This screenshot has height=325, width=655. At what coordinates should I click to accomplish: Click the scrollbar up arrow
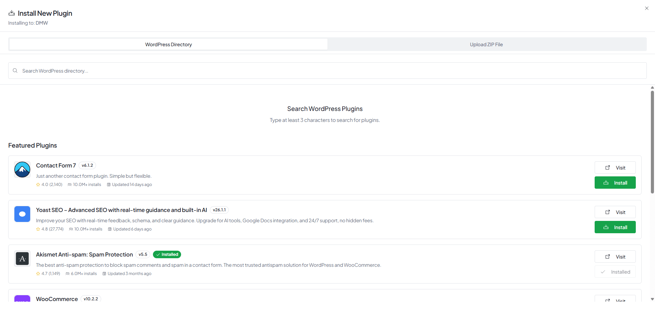652,88
